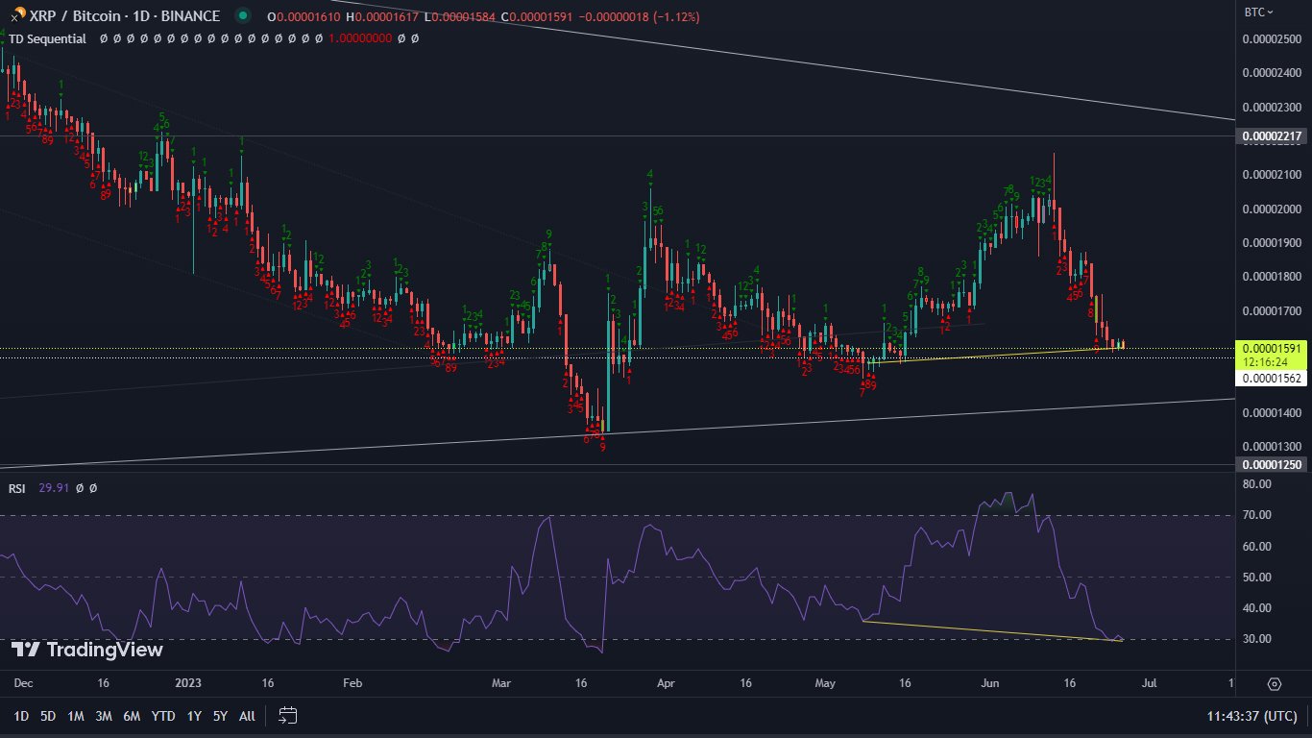Open the Go to date calendar icon

click(x=288, y=715)
